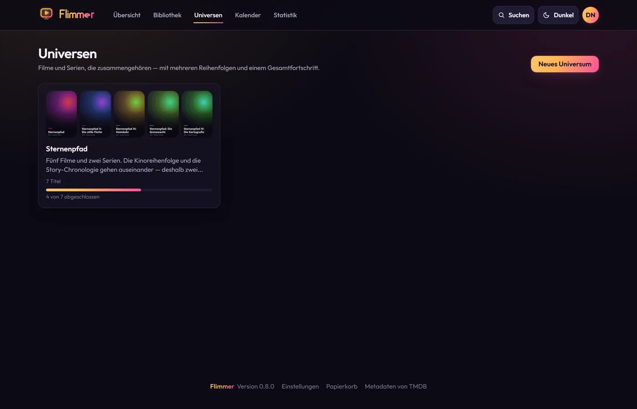Create a new universe with Neues Universum

(565, 64)
